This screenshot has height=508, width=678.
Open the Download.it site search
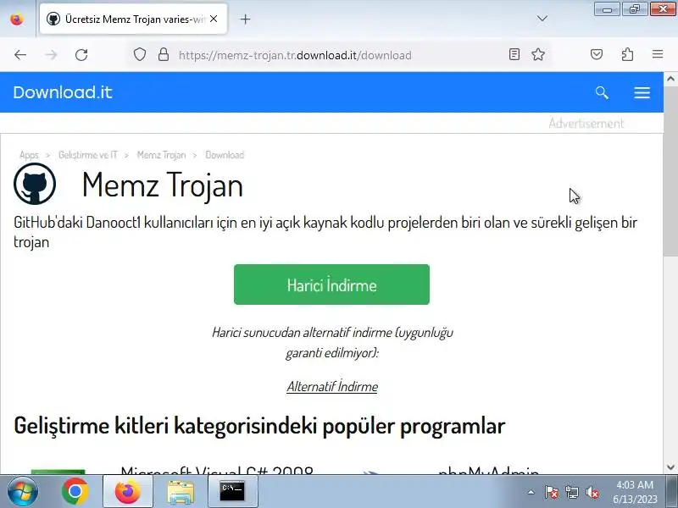[602, 92]
